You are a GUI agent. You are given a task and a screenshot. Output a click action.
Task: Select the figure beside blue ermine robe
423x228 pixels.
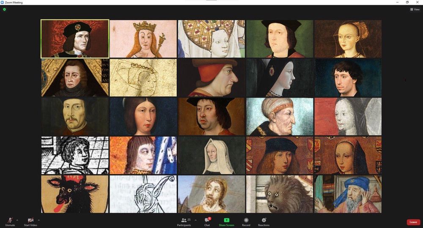click(143, 156)
